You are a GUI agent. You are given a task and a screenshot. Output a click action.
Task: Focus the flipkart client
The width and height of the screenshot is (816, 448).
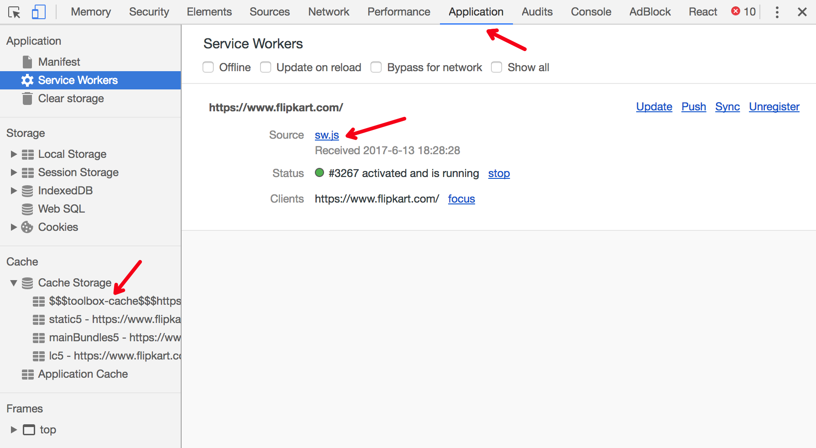tap(461, 199)
